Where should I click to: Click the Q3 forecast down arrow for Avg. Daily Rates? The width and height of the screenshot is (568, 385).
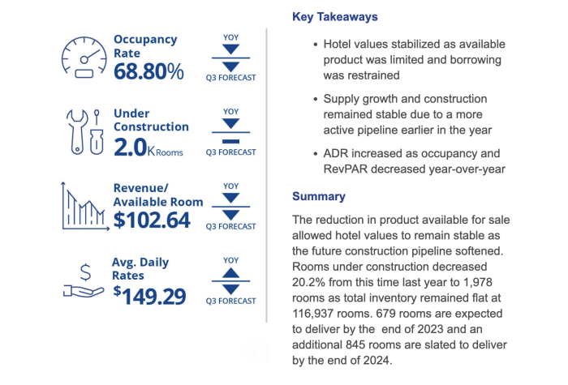coord(230,289)
